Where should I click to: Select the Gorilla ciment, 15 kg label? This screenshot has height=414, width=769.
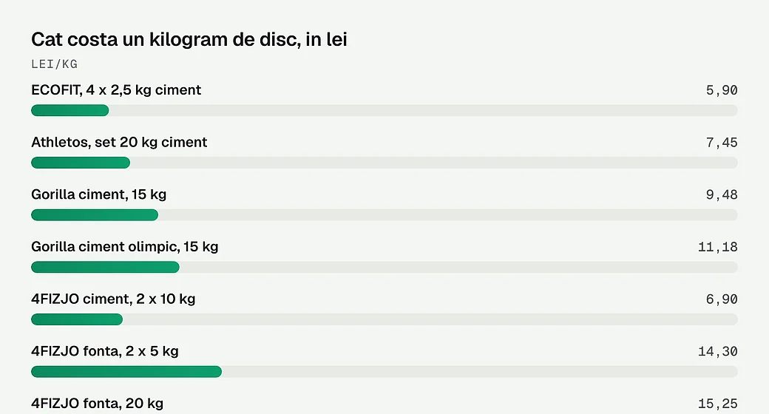pos(98,194)
